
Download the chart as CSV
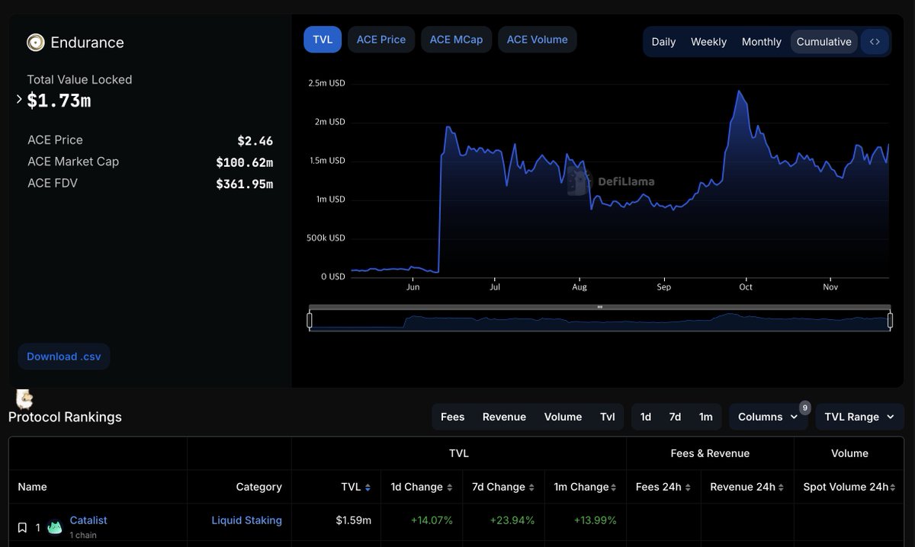(x=63, y=356)
